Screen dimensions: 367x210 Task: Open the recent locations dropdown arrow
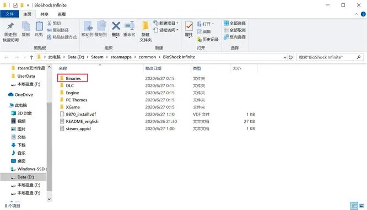coord(25,57)
